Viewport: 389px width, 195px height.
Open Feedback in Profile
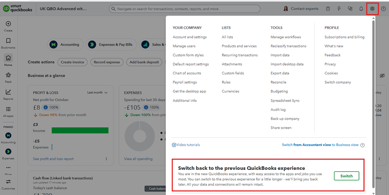click(x=333, y=55)
